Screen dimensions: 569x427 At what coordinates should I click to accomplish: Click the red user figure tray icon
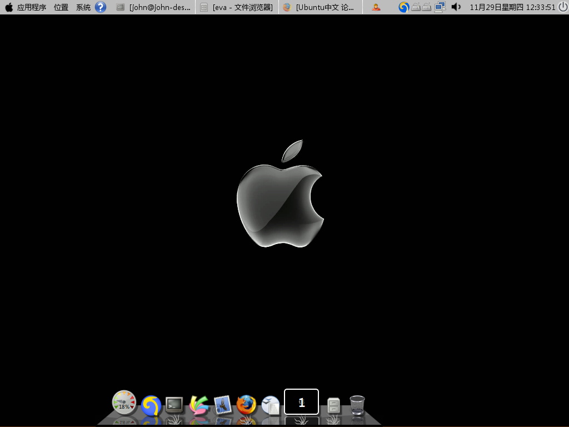[376, 7]
